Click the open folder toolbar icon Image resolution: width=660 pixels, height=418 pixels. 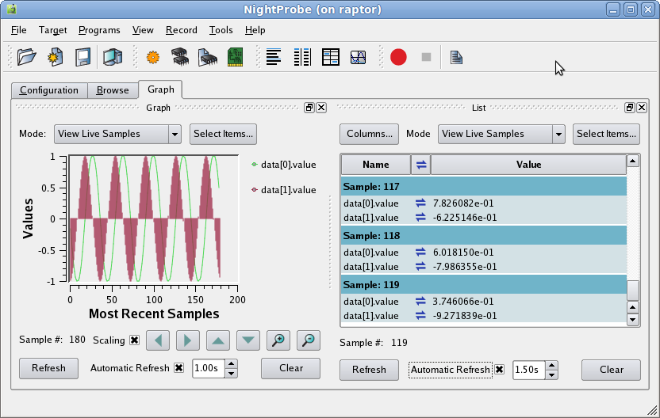click(x=26, y=57)
